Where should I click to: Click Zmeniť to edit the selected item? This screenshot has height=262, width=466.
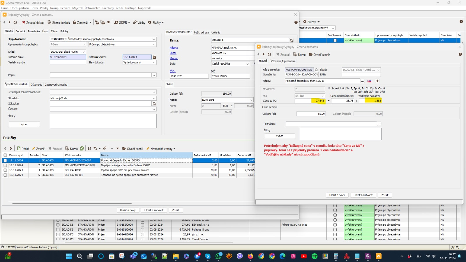(38, 148)
